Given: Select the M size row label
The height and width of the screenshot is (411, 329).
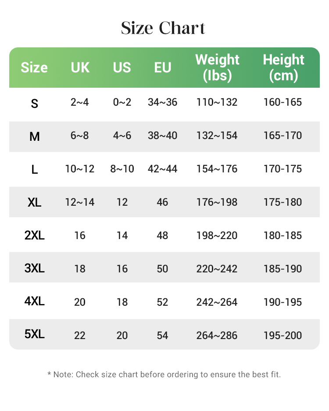Looking at the screenshot, I should [35, 136].
